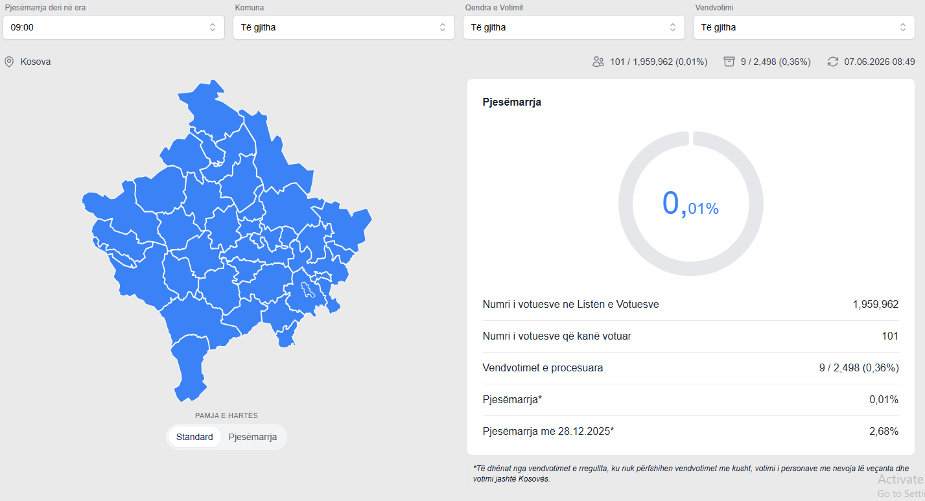
Task: Click the 07.06.2026 08:49 timestamp
Action: 880,62
